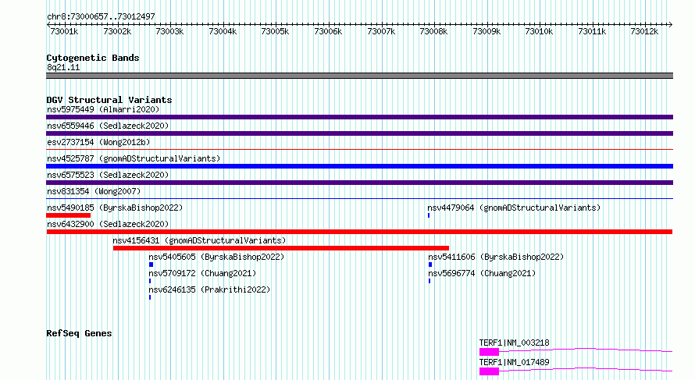695x380 pixels.
Task: Click the 73006k ruler tick label
Action: coord(328,32)
